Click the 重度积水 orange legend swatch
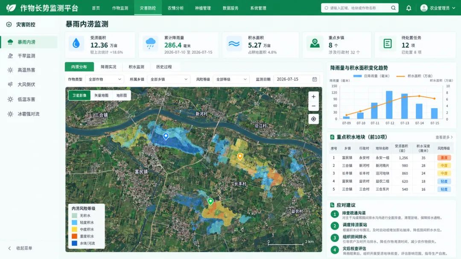 74,236
